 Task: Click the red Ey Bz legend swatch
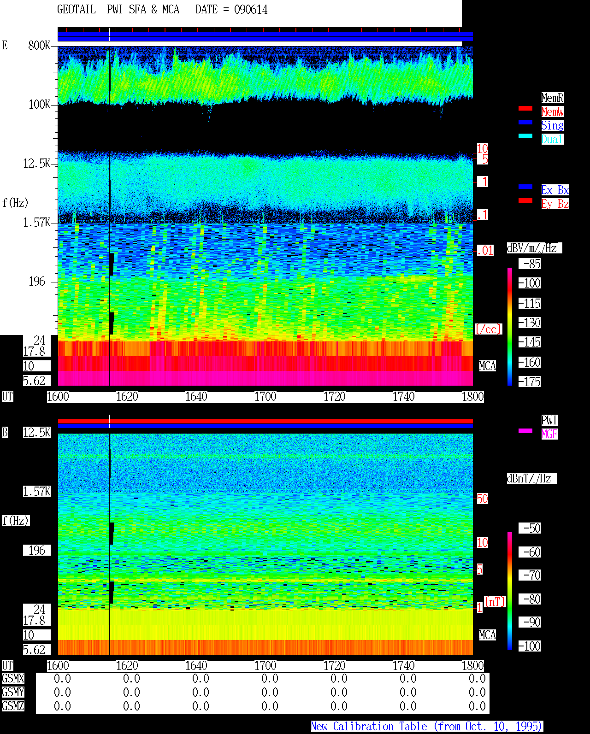525,200
